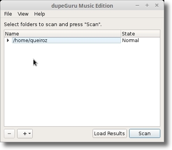The width and height of the screenshot is (172, 150).
Task: Open the add folder plus dropdown
Action: pos(25,134)
